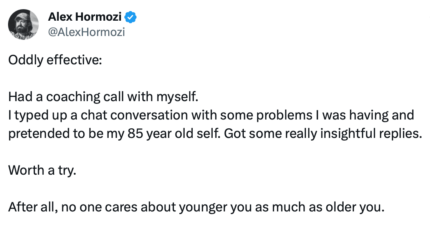
Task: Open the Alex Hormozi display name
Action: pyautogui.click(x=84, y=17)
